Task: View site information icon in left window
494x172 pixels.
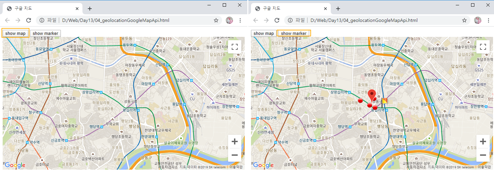Action: [42, 20]
